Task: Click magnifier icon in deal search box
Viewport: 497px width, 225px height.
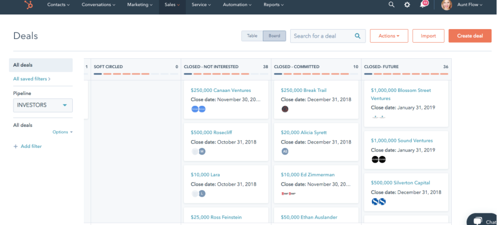Action: (357, 36)
